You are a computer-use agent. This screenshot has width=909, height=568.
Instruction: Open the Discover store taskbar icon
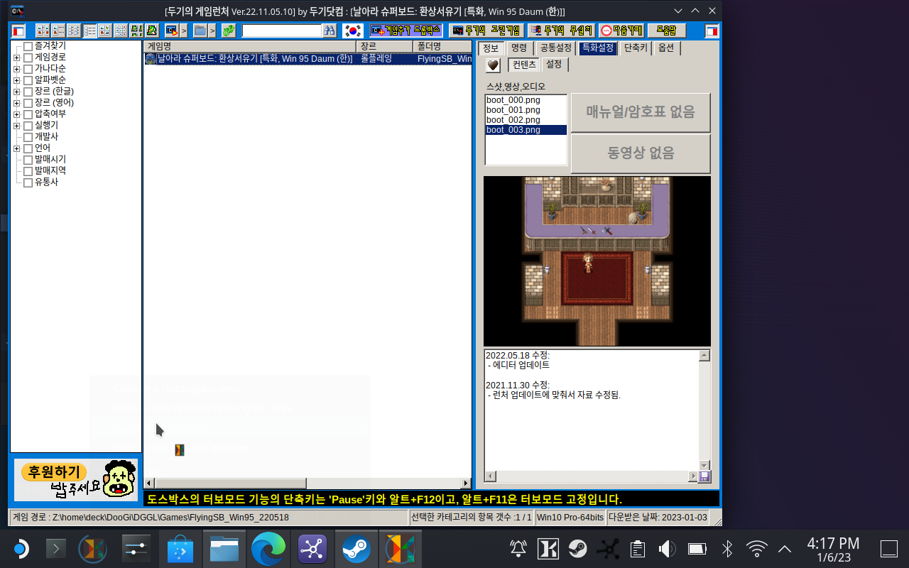click(180, 549)
